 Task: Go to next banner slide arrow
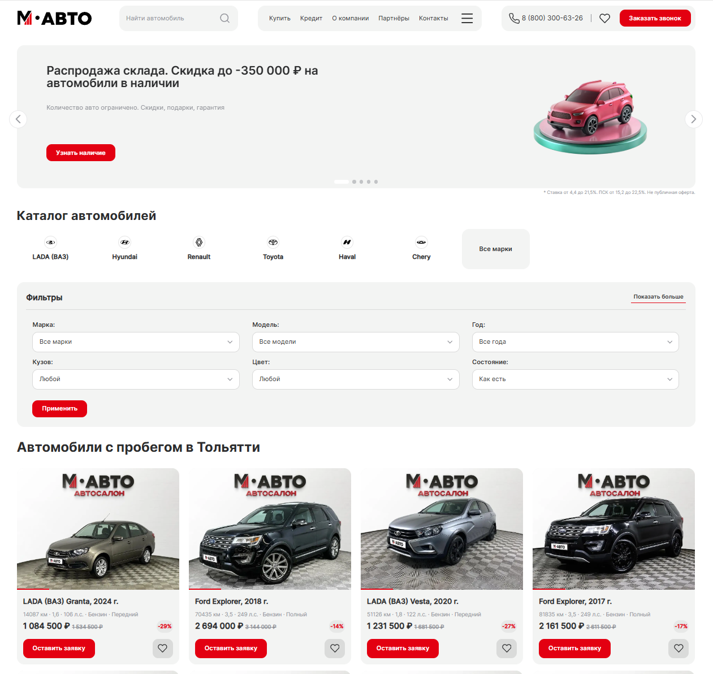[694, 119]
